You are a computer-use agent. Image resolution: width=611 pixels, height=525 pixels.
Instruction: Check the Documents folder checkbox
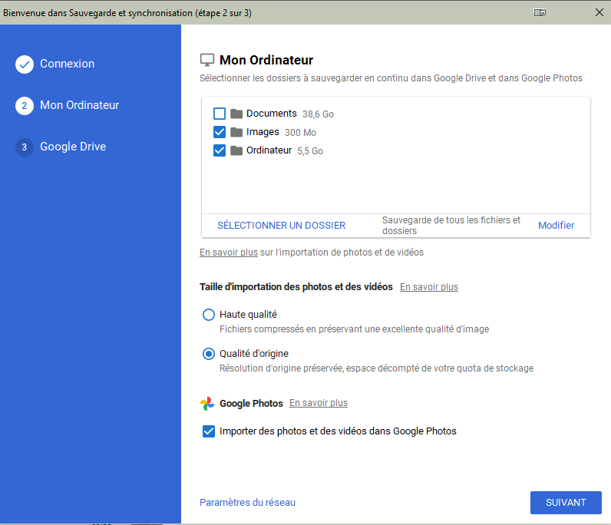point(220,114)
